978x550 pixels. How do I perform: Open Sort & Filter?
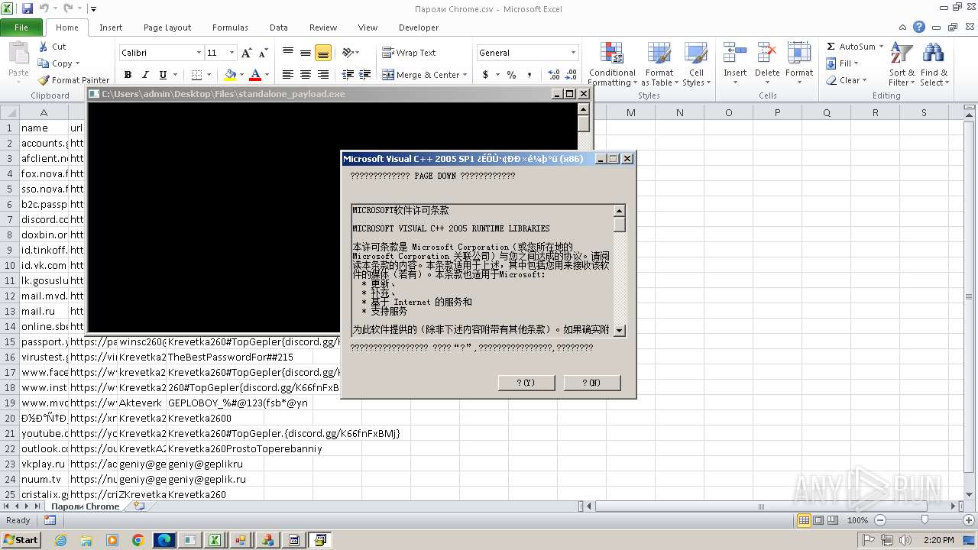tap(902, 65)
